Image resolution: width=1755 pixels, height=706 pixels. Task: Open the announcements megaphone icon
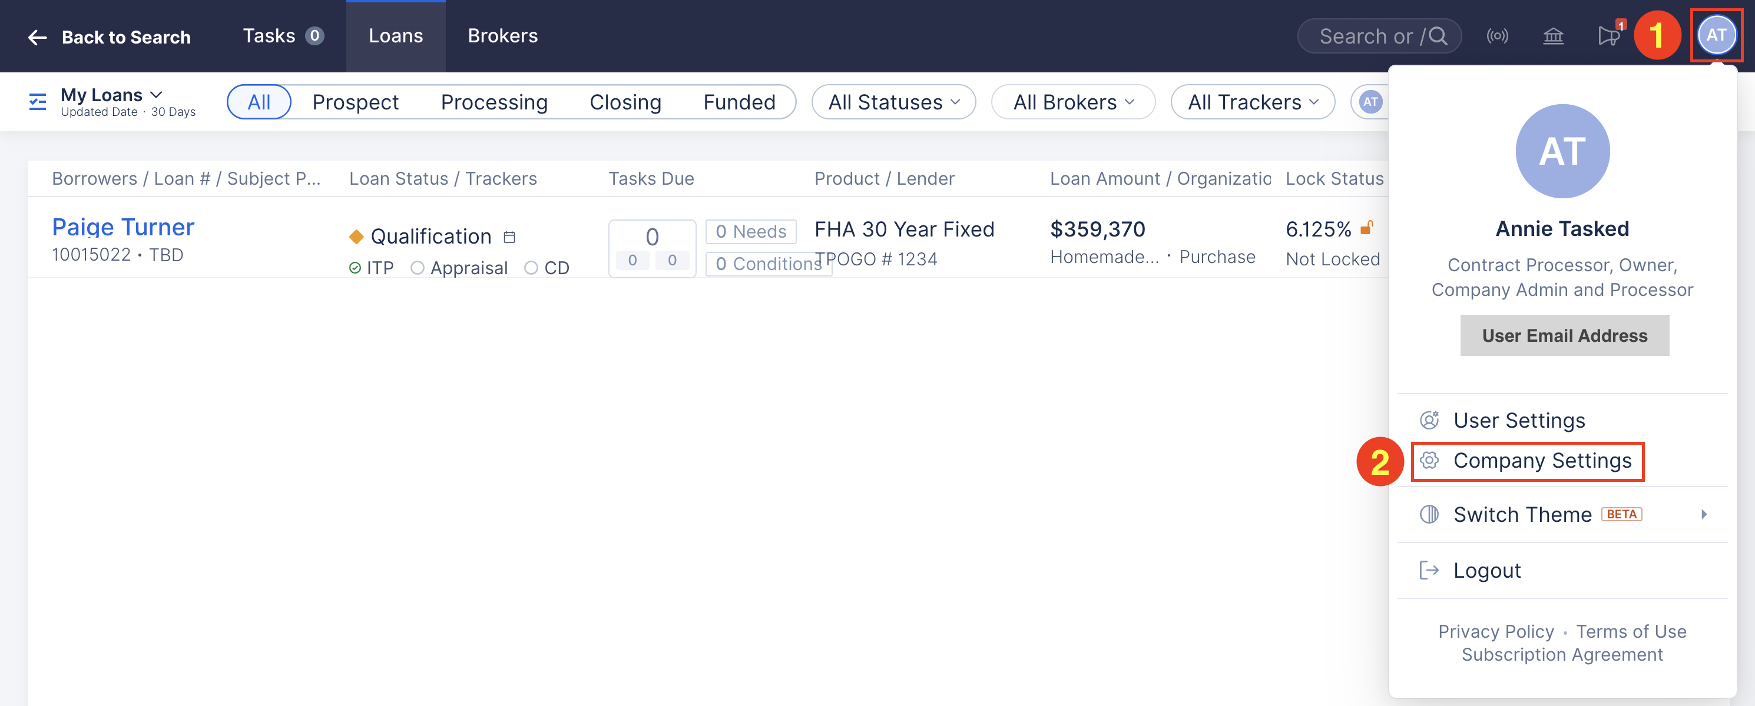[1608, 36]
